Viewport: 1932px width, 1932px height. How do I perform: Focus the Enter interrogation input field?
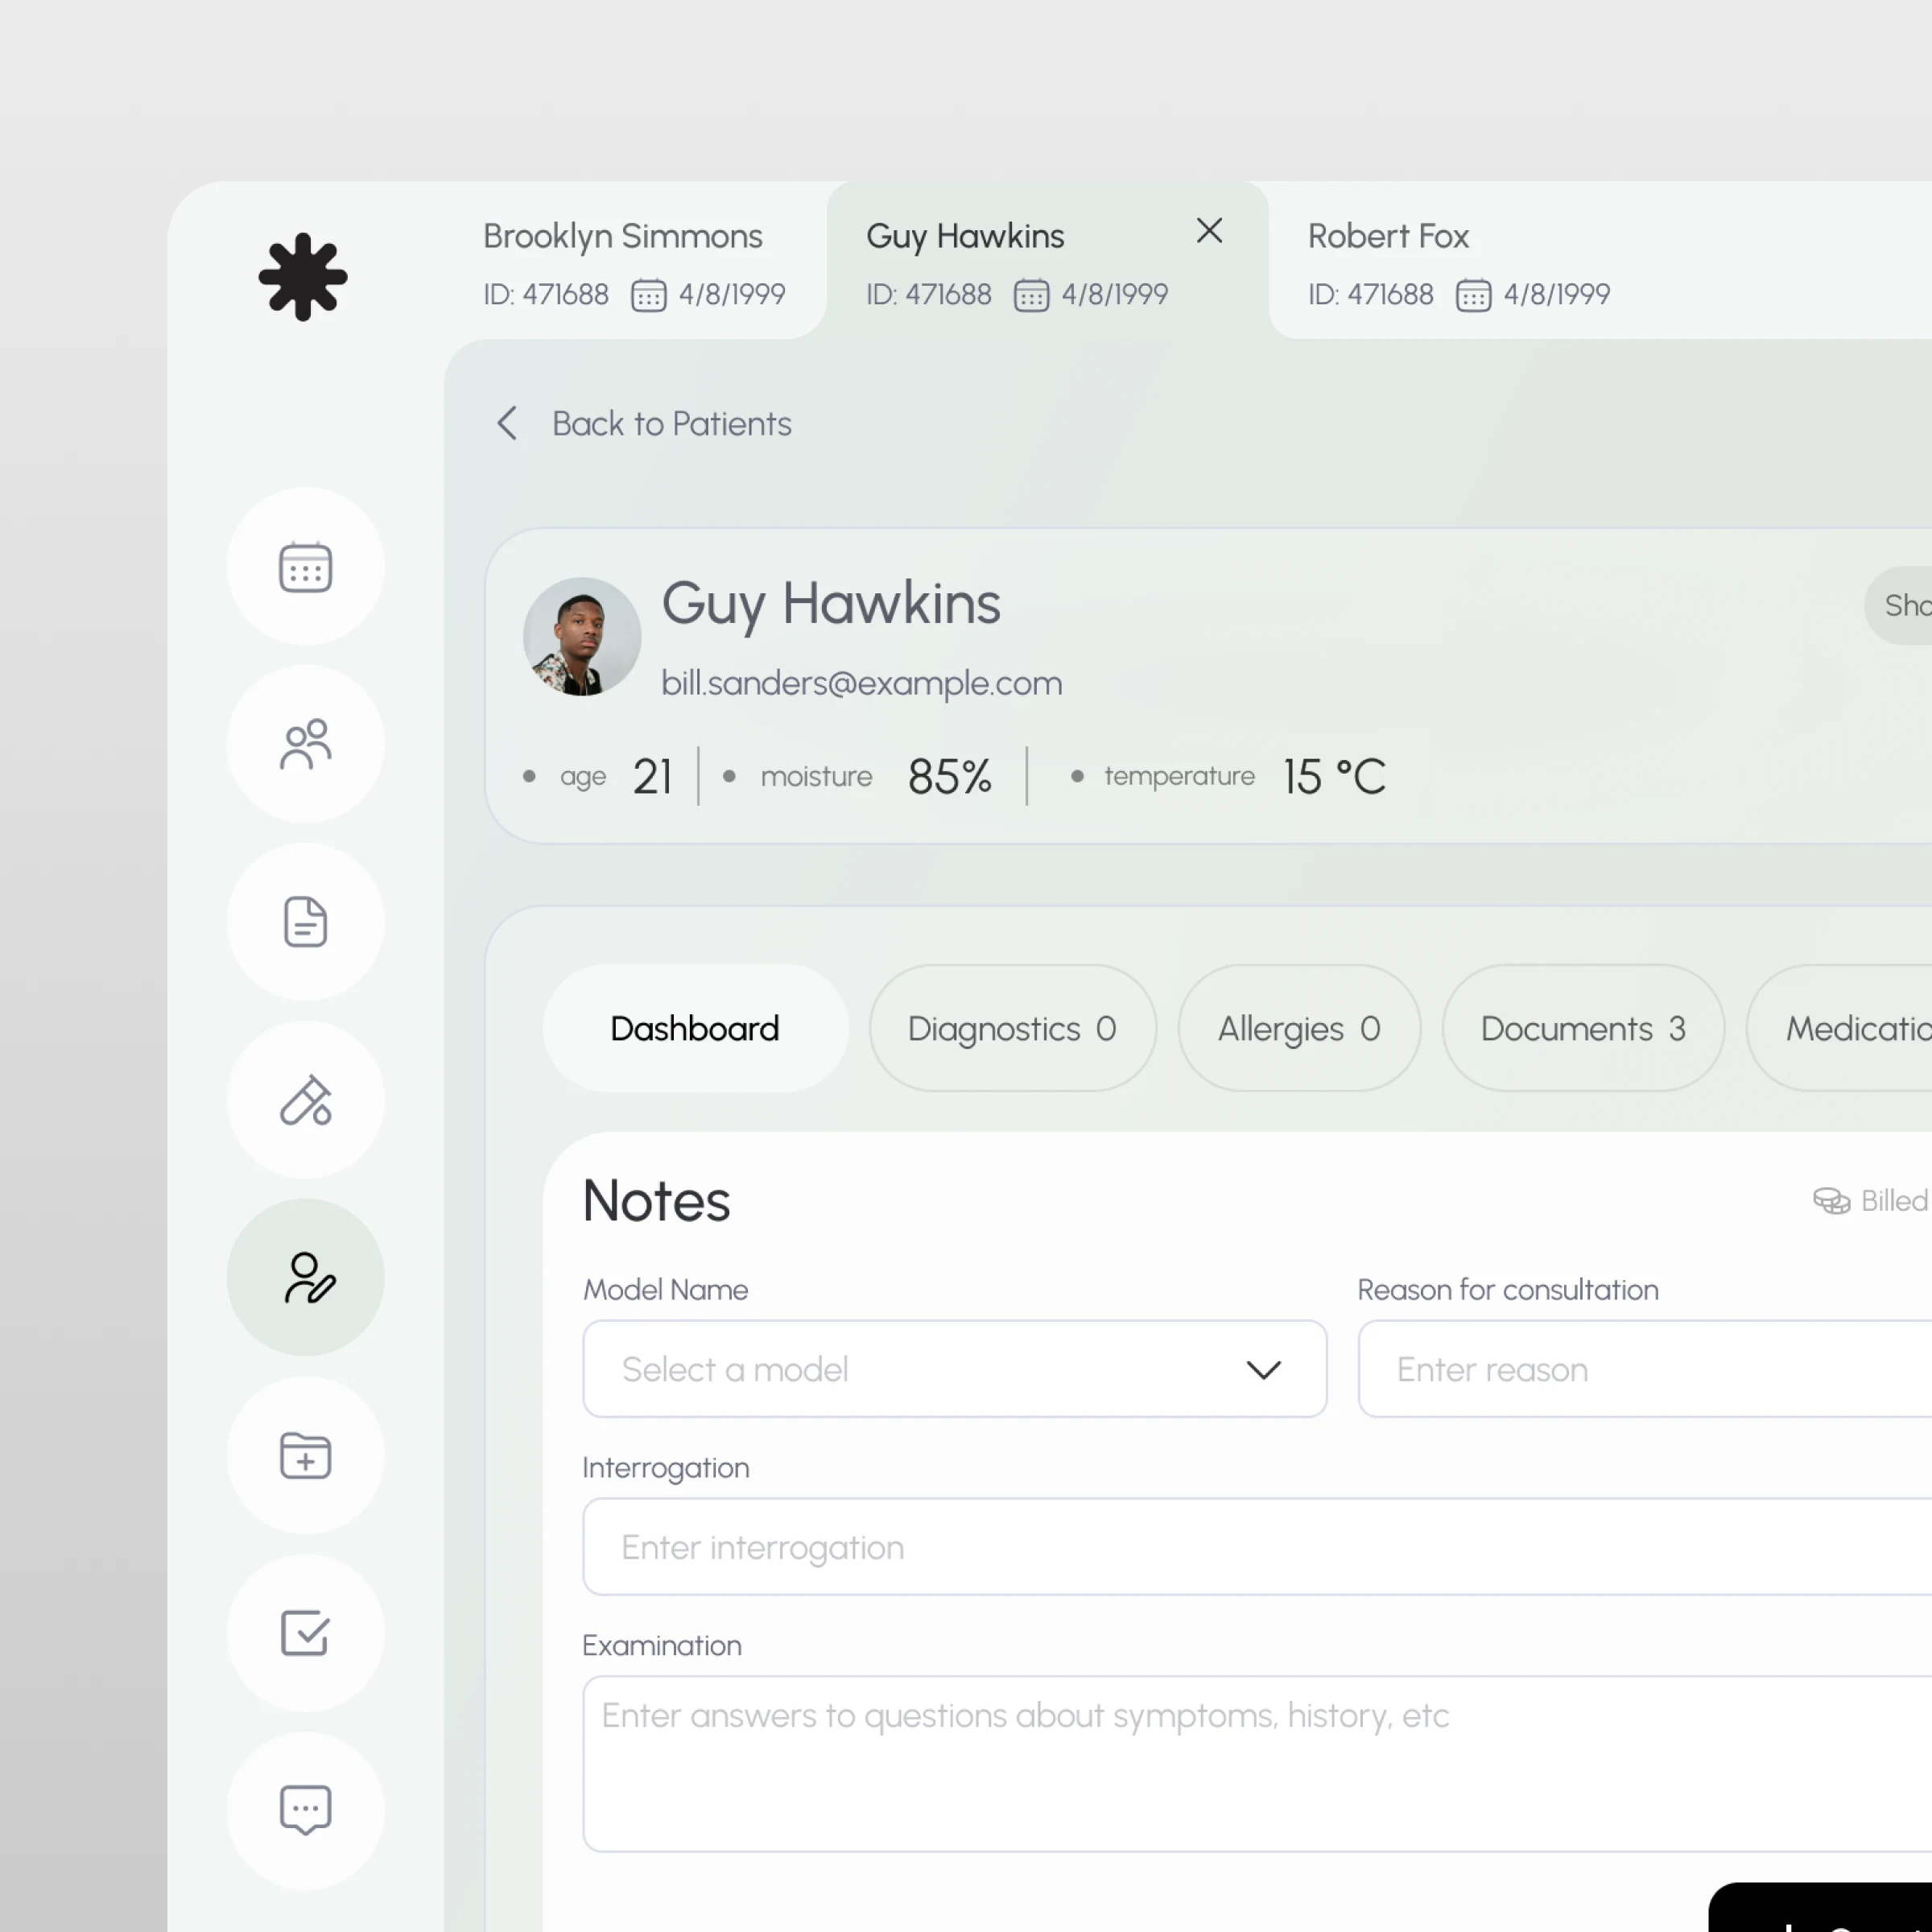(1200, 1547)
